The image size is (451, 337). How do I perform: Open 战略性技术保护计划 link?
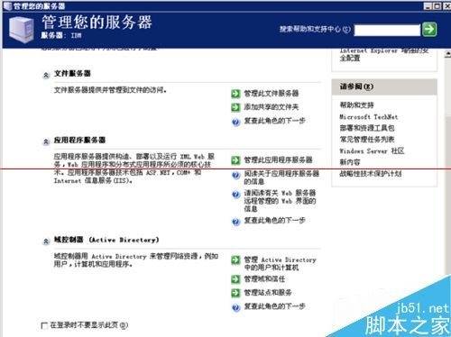pos(371,174)
